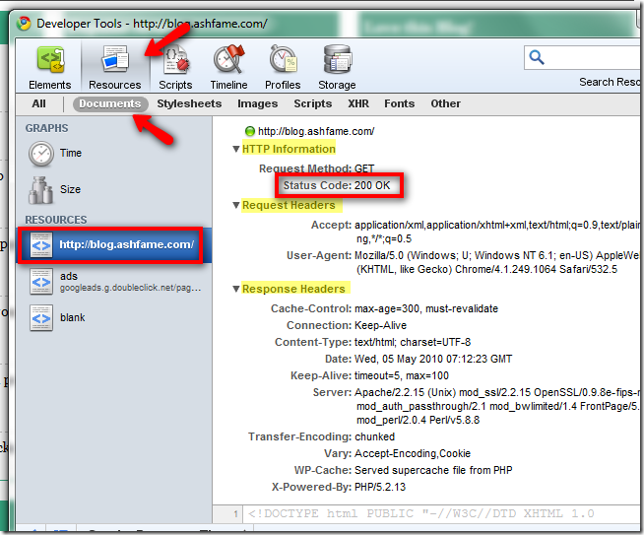Click the GRAPHS section heading
This screenshot has height=535, width=644.
47,129
